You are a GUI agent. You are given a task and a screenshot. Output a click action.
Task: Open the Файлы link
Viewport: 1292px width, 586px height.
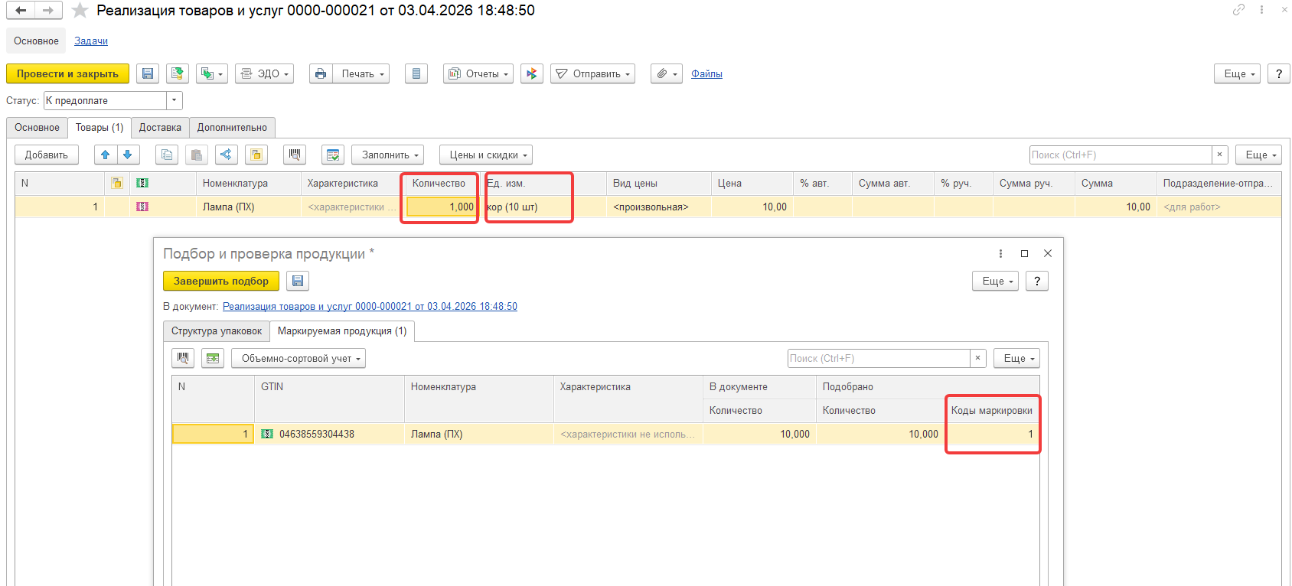(706, 73)
